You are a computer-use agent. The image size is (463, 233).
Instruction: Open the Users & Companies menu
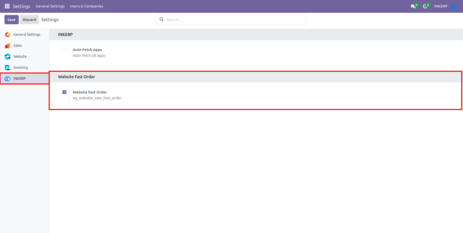(x=87, y=6)
